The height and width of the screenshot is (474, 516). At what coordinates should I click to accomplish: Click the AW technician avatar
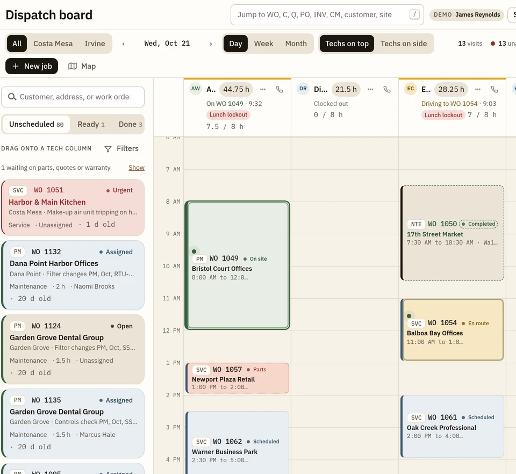coord(196,89)
